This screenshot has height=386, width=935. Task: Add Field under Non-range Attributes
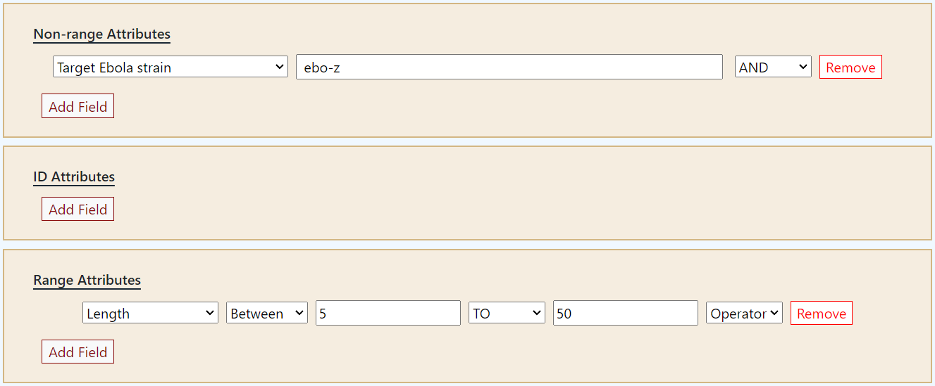pyautogui.click(x=78, y=107)
